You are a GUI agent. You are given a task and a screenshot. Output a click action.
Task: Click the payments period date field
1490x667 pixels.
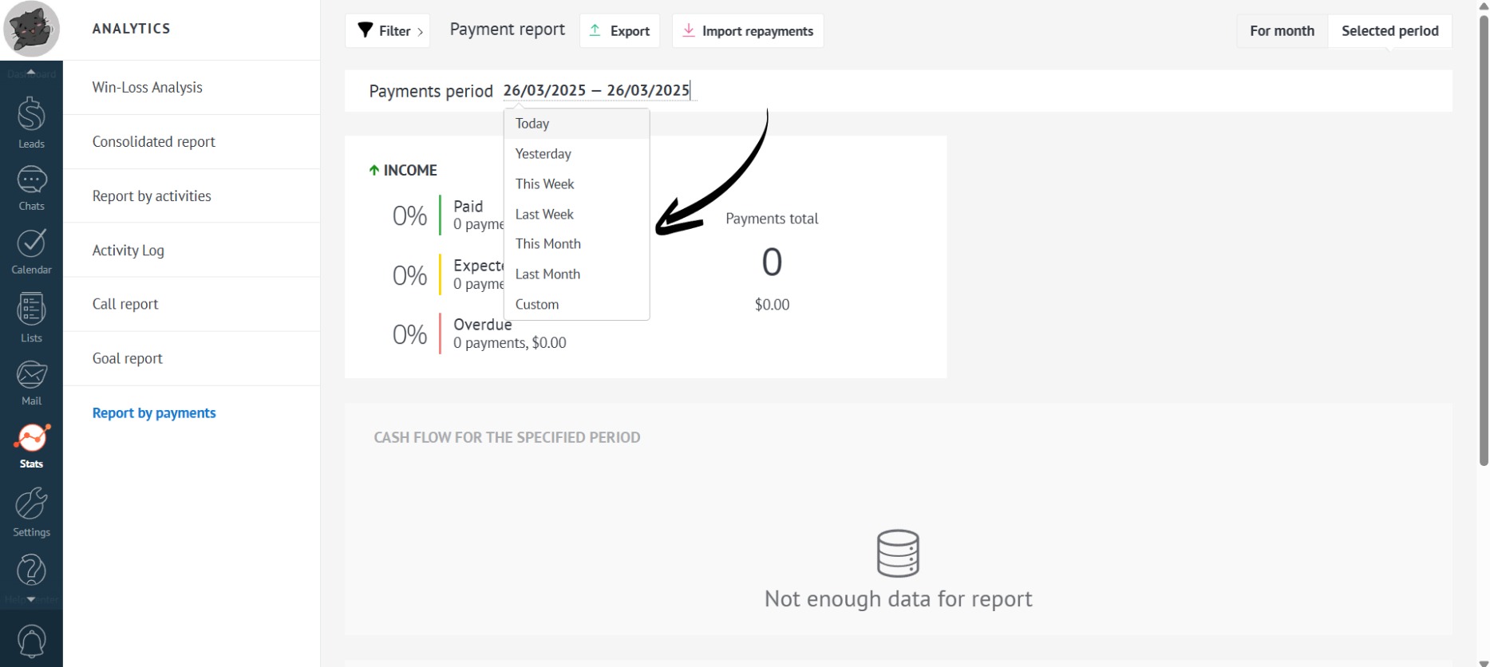[596, 91]
